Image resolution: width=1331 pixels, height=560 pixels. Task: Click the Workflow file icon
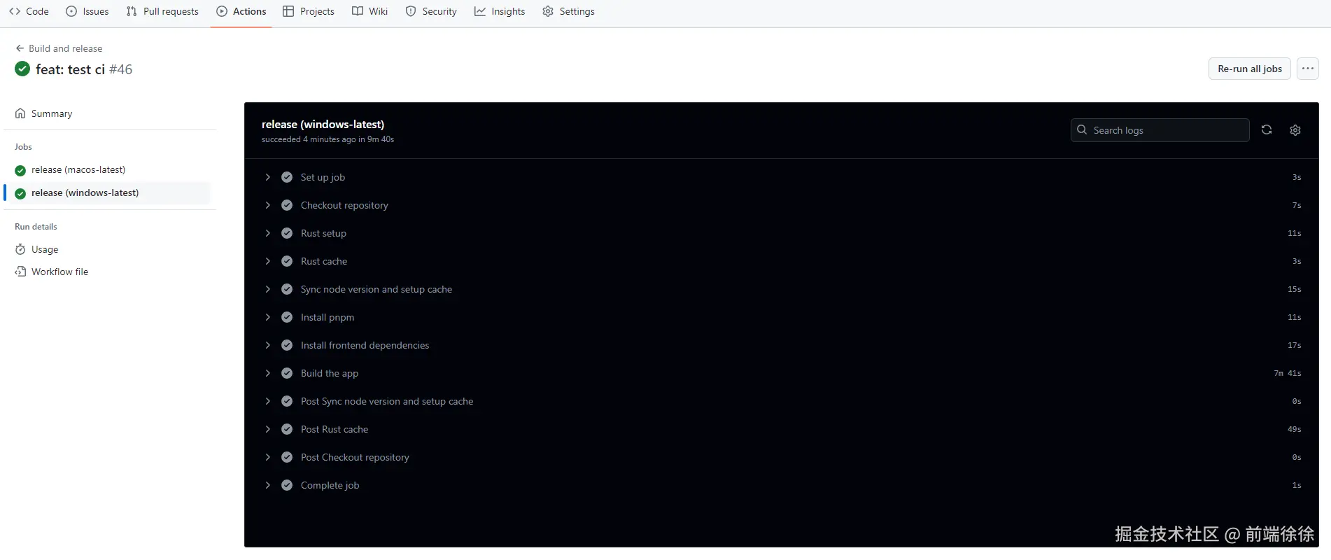click(20, 272)
